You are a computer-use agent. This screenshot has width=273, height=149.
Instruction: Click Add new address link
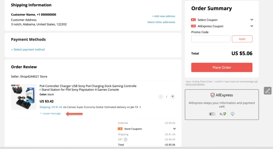[x=163, y=16]
